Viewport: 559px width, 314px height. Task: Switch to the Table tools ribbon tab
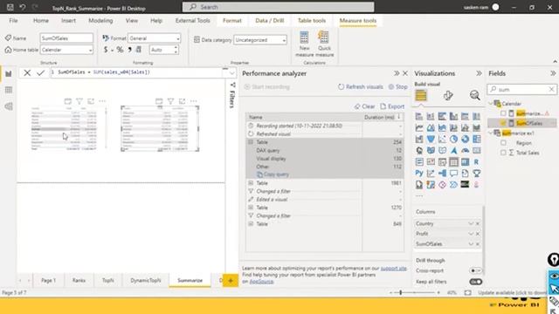[312, 21]
